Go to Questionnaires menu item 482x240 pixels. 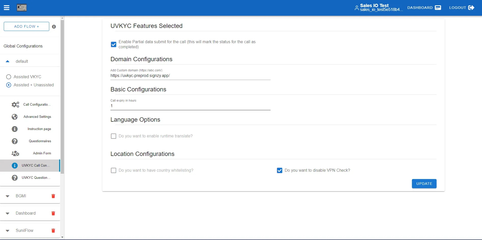click(x=40, y=141)
